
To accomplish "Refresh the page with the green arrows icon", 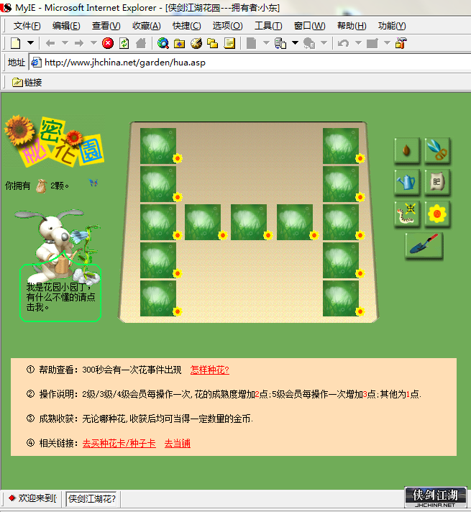I will point(124,43).
